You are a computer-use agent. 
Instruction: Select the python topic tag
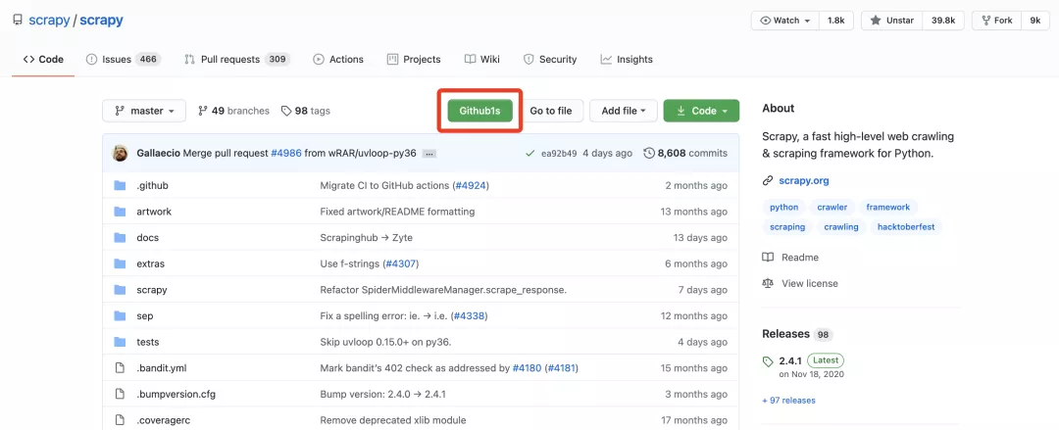pyautogui.click(x=784, y=208)
